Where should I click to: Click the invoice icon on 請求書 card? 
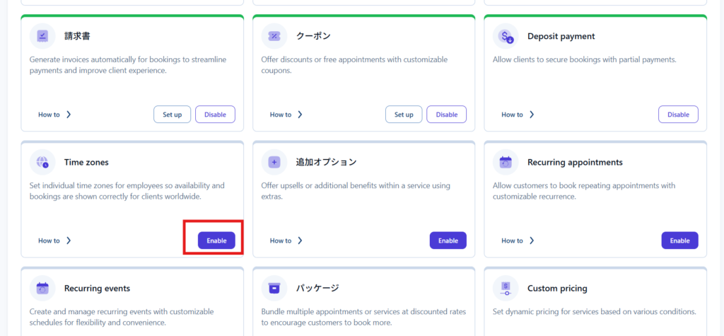(42, 36)
